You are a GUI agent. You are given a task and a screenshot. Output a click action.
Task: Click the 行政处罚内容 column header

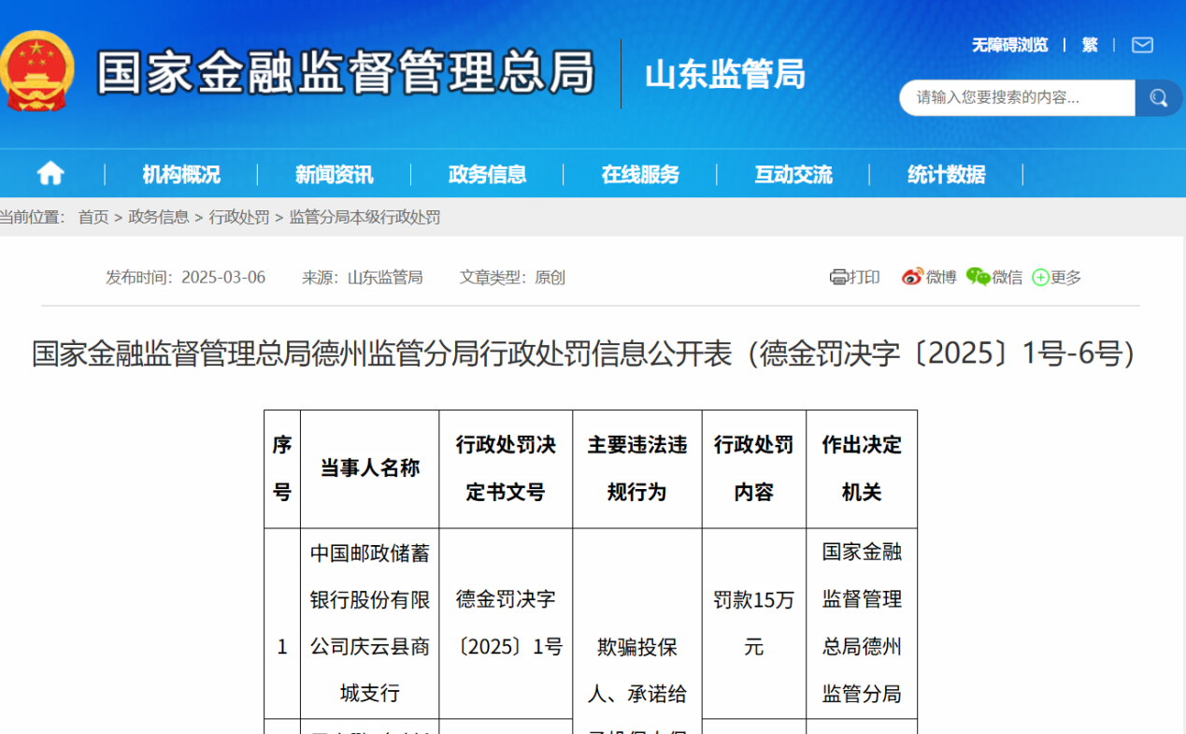[754, 468]
